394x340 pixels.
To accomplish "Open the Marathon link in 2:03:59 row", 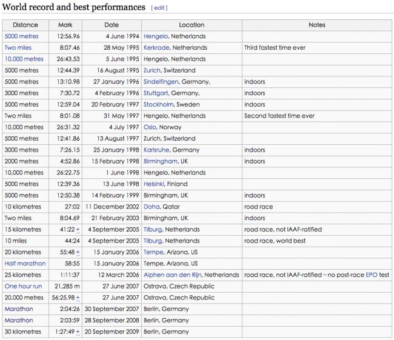I will tap(19, 321).
